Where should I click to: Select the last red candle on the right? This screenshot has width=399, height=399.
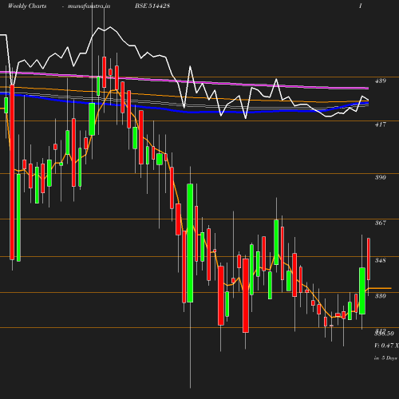369,259
